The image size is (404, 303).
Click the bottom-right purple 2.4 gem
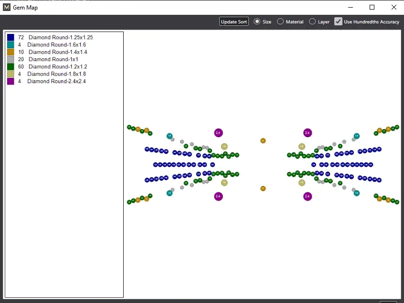coord(307,196)
